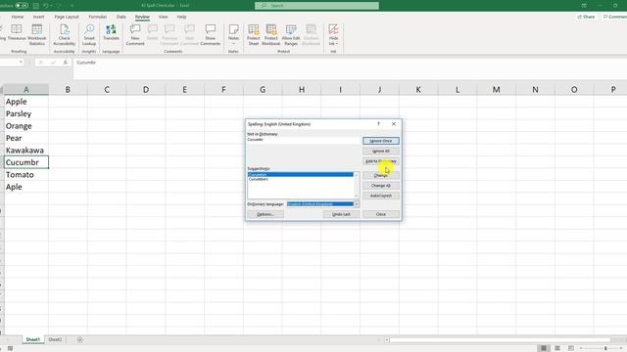Viewport: 627px width, 352px height.
Task: Click Change All button
Action: tap(381, 186)
